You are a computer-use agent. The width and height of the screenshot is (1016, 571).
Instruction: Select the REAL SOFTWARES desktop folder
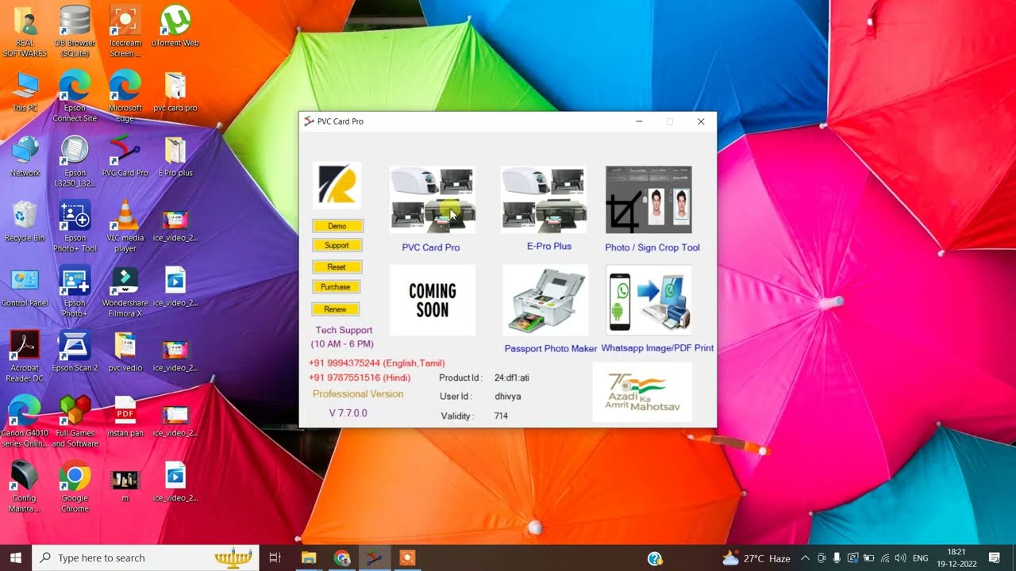25,32
